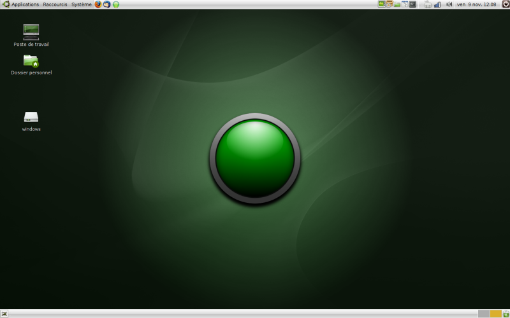Screen dimensions: 510x318
Task: Click the Ubuntu logo menu icon
Action: pos(6,4)
